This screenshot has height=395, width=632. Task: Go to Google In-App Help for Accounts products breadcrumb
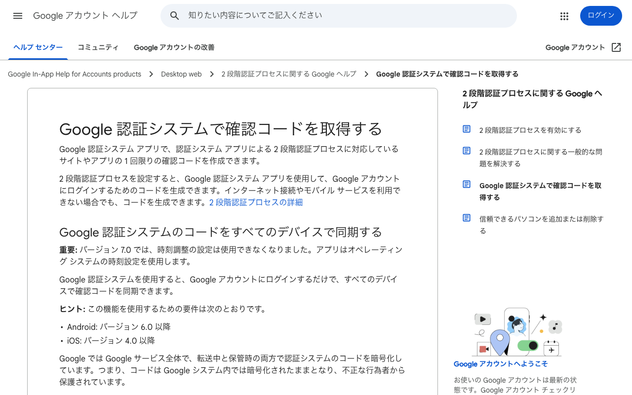coord(75,74)
